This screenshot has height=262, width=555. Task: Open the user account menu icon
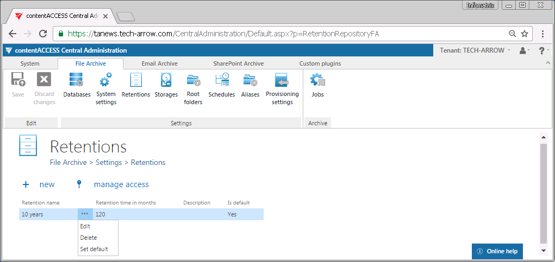523,50
